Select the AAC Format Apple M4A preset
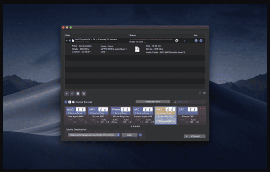 click(x=143, y=115)
